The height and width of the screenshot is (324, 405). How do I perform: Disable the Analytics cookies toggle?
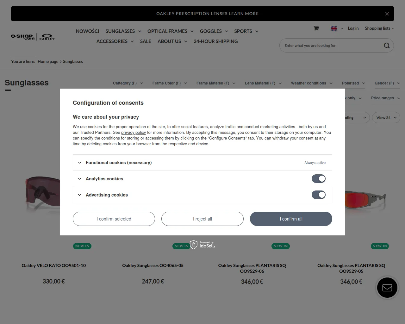(318, 179)
